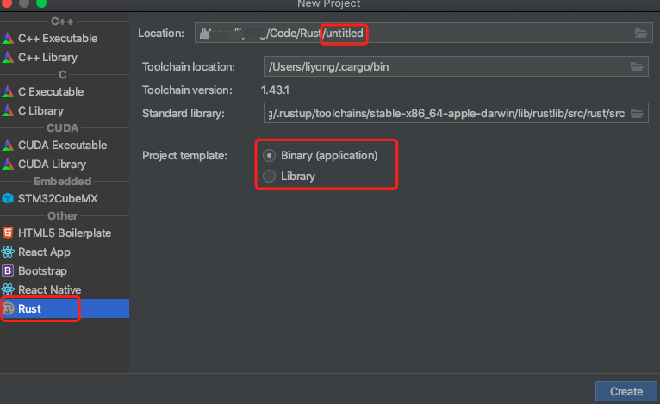Browse for project location folder
Image resolution: width=660 pixels, height=404 pixels.
[x=641, y=33]
